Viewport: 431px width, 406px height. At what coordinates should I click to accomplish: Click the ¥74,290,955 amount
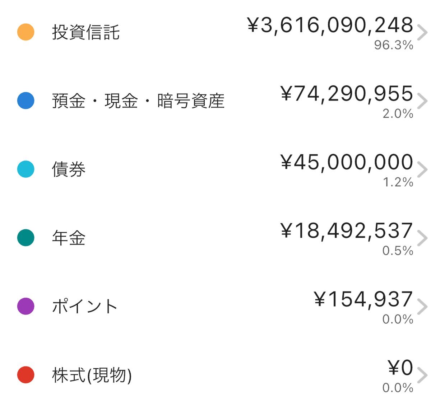point(347,94)
